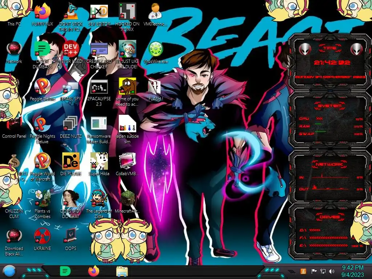
Task: Select the BE JUST LIKE THE DUDE! icon
Action: tap(127, 54)
